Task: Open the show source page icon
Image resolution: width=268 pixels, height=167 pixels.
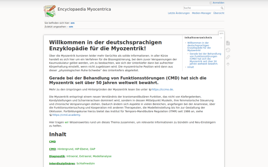Action: coord(228,43)
